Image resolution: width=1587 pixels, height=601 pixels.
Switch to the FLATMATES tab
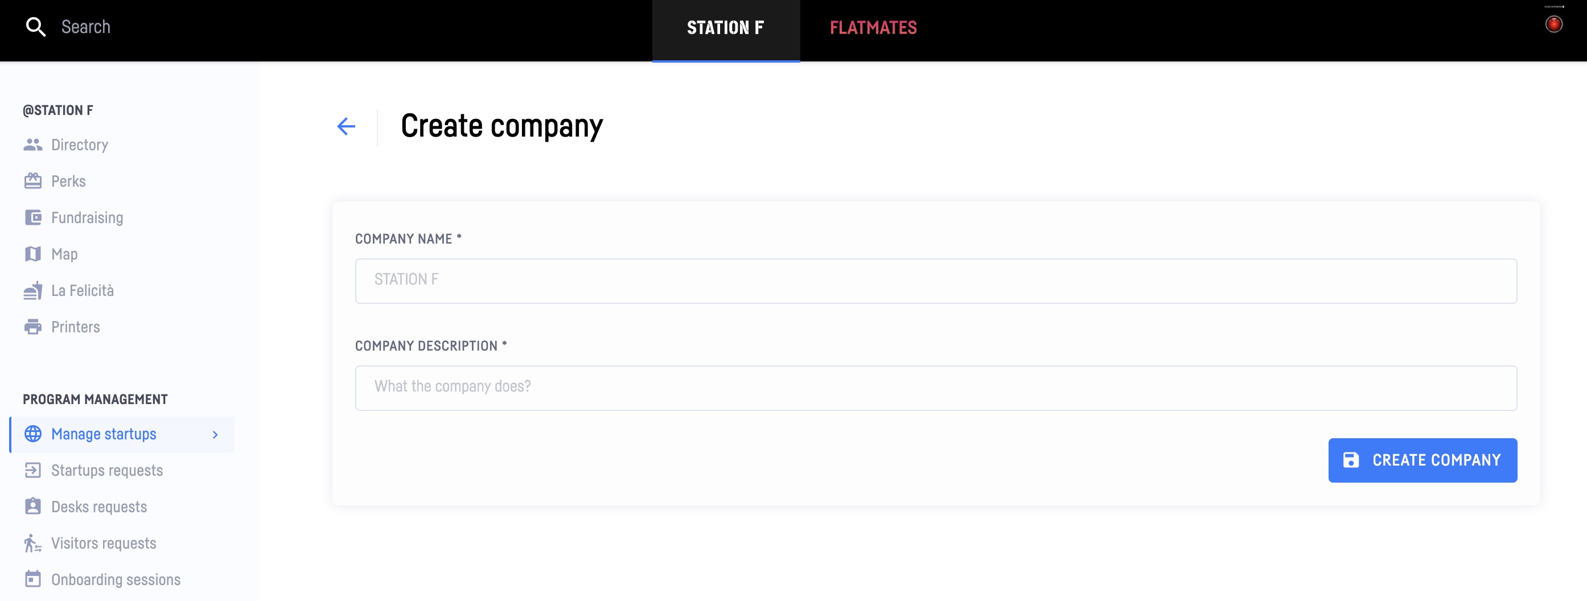point(873,27)
